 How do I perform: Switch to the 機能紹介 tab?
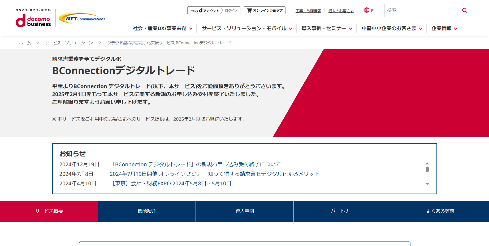click(x=147, y=211)
